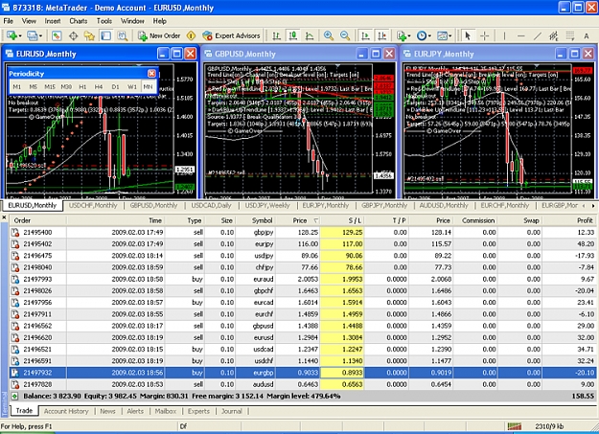
Task: Expand the Templates dropdown arrow
Action: [x=449, y=35]
